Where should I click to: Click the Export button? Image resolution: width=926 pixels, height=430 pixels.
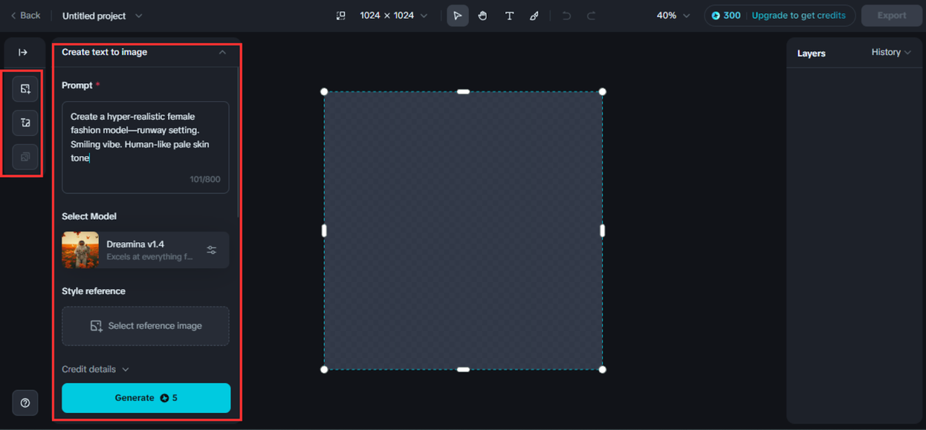point(891,15)
